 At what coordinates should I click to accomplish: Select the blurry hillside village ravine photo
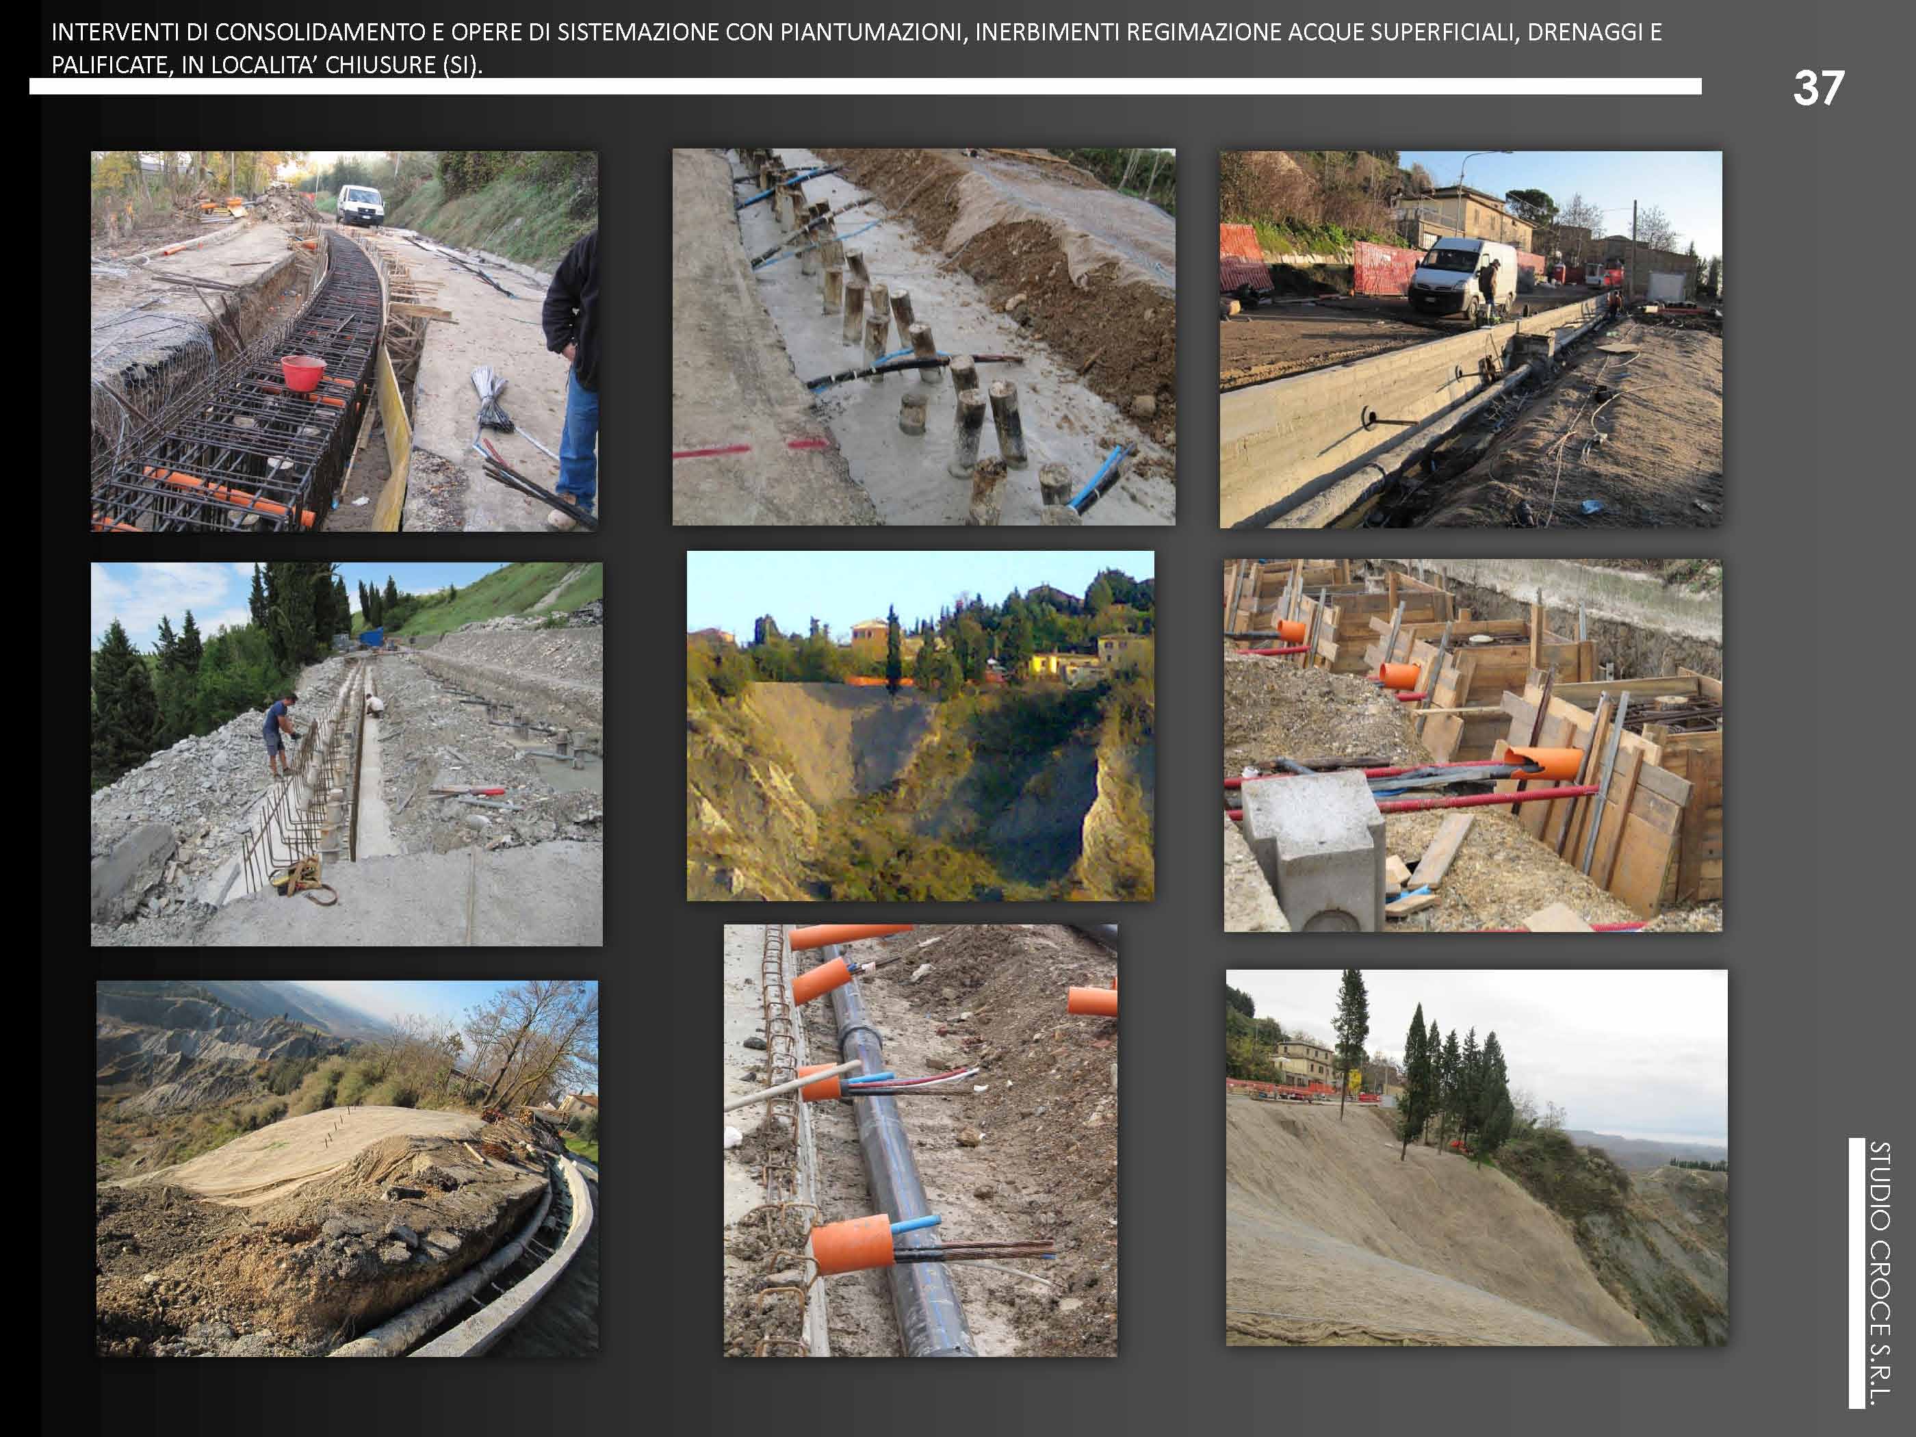(x=920, y=726)
